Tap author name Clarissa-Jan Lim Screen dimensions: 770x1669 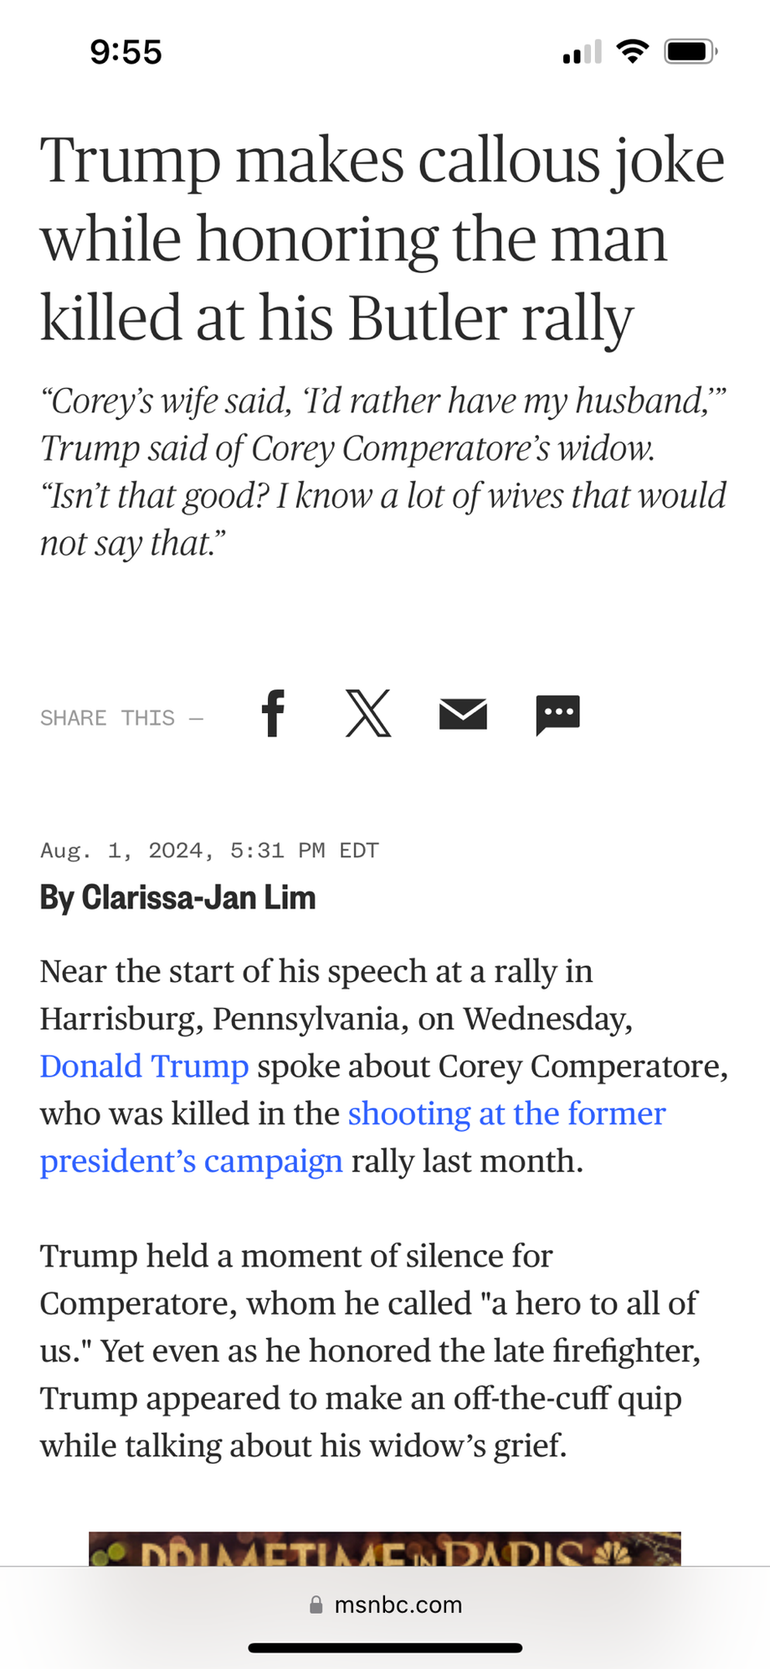[x=198, y=898]
